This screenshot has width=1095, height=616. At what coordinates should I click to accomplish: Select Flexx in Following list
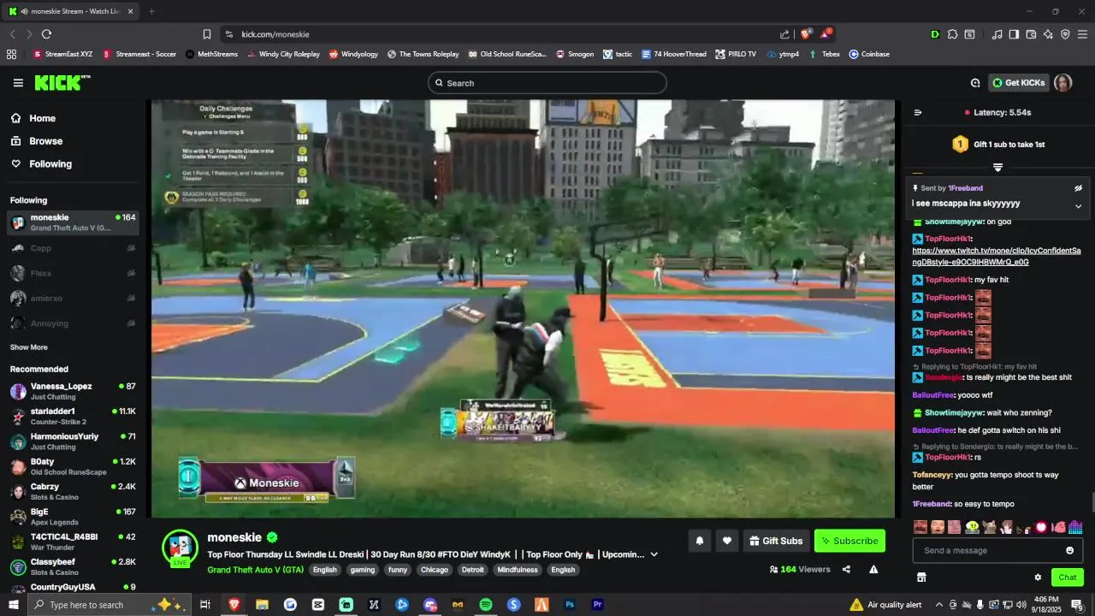click(72, 273)
